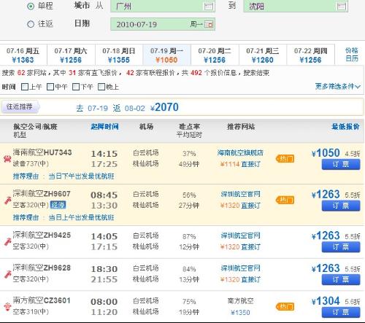Select flight name 深圳航空ZH9425

click(x=42, y=235)
